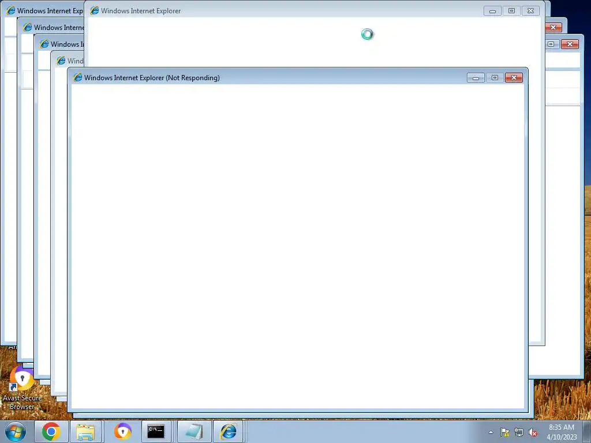The image size is (591, 443).
Task: Click IE icon of the rearmost window
Action: [11, 10]
